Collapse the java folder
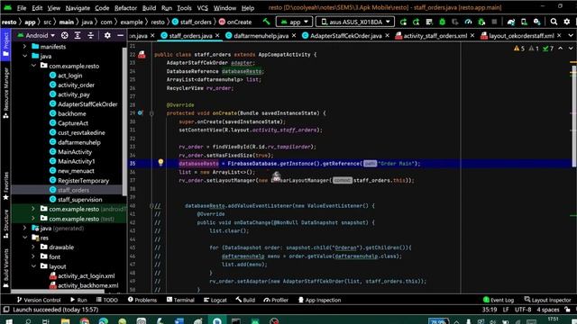The width and height of the screenshot is (577, 324). click(x=24, y=56)
